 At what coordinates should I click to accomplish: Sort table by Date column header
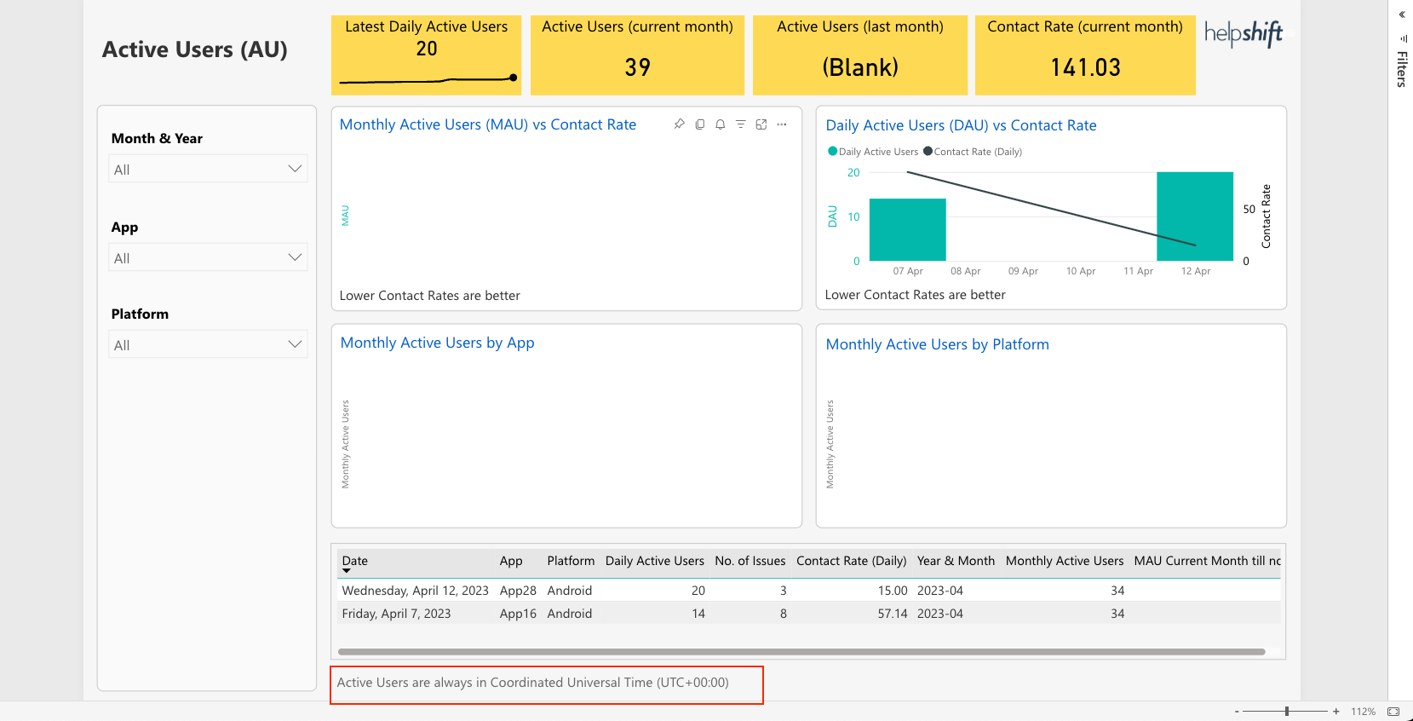(355, 561)
